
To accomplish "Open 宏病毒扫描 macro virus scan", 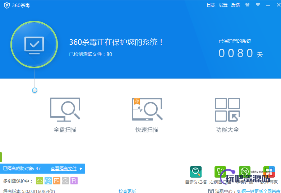I will tap(220, 175).
